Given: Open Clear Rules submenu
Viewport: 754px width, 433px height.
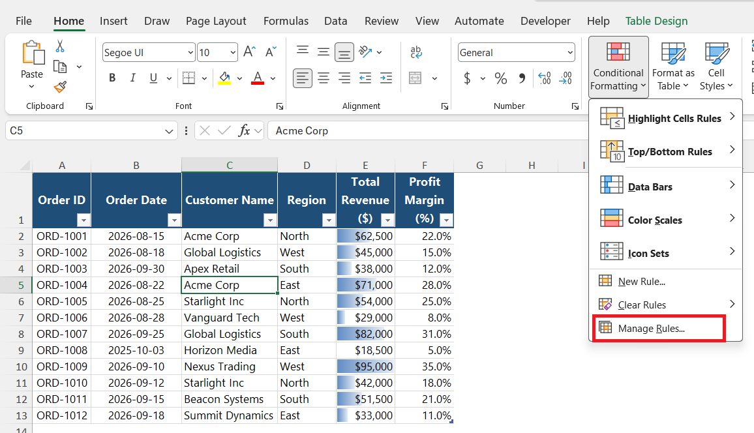Looking at the screenshot, I should (x=667, y=305).
